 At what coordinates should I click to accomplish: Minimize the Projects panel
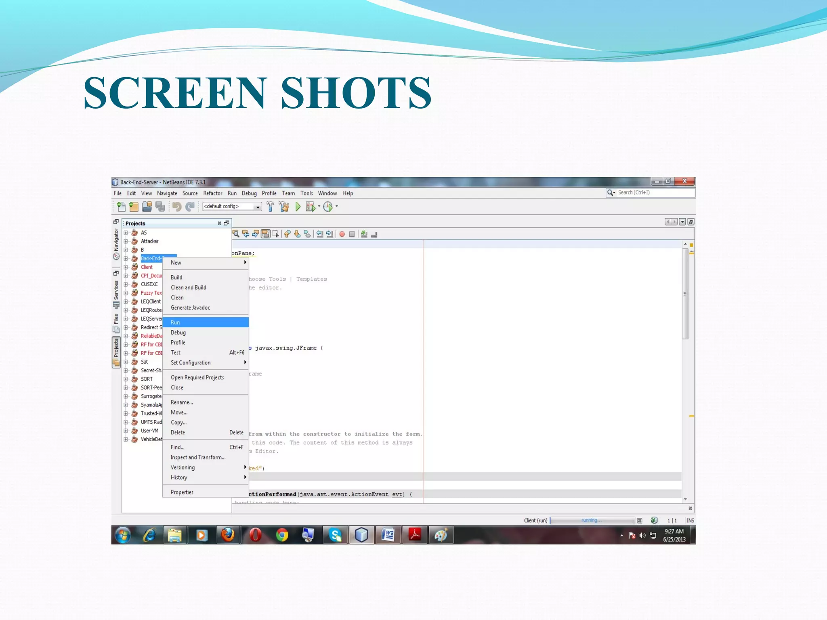coord(227,223)
